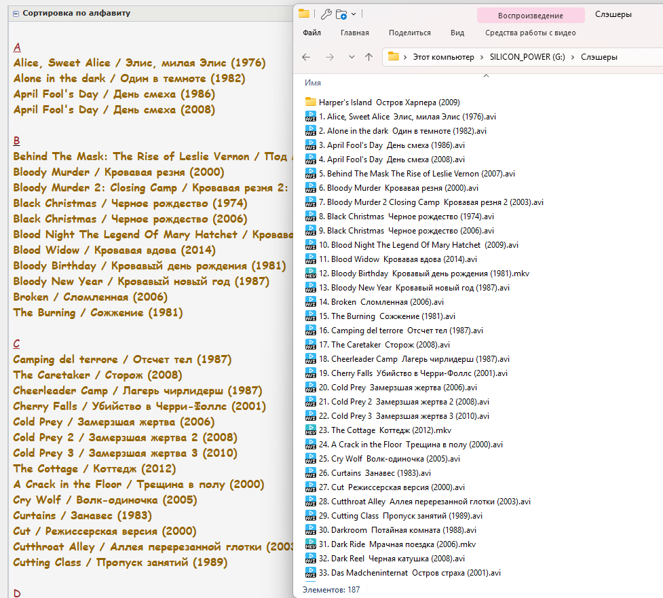
Task: Select the icon of '3. April Fool's Day (1986)'
Action: [x=310, y=145]
